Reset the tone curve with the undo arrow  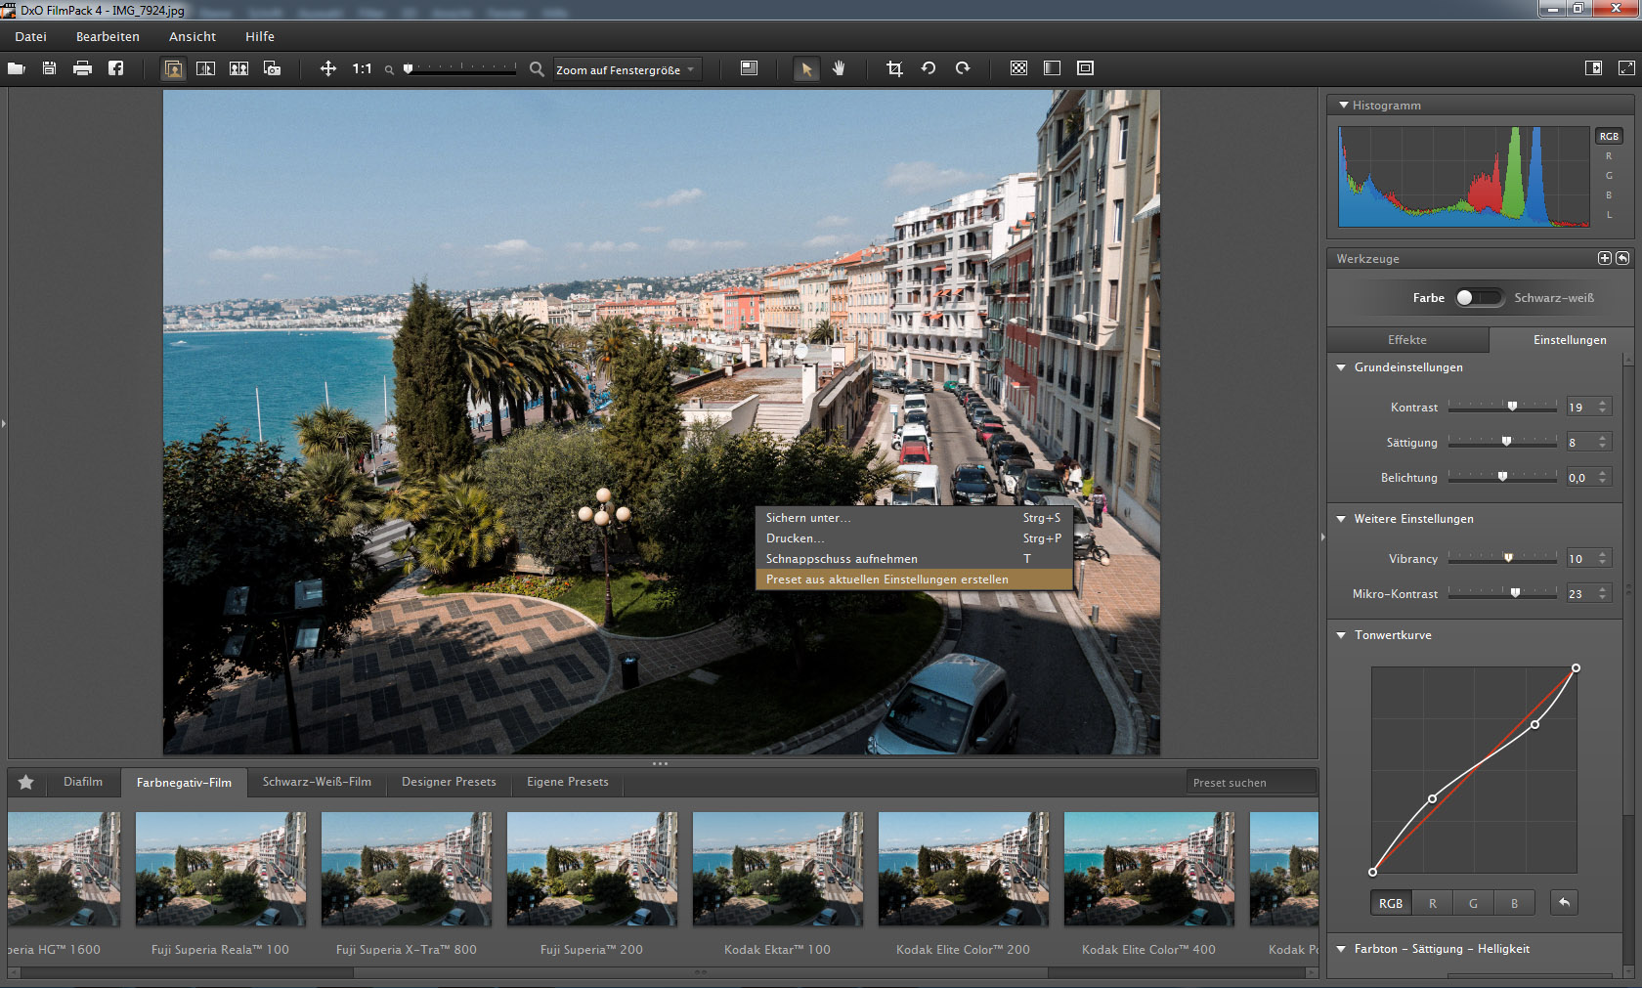click(x=1564, y=902)
